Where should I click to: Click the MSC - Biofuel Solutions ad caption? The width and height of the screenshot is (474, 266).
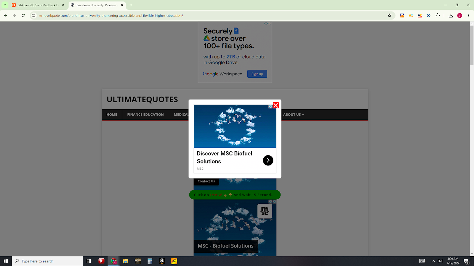226,246
